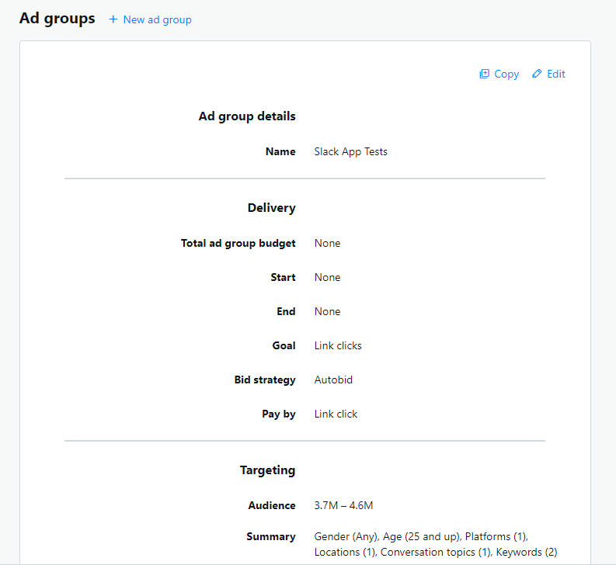Click the Targeting section heading
The width and height of the screenshot is (616, 565).
(267, 470)
